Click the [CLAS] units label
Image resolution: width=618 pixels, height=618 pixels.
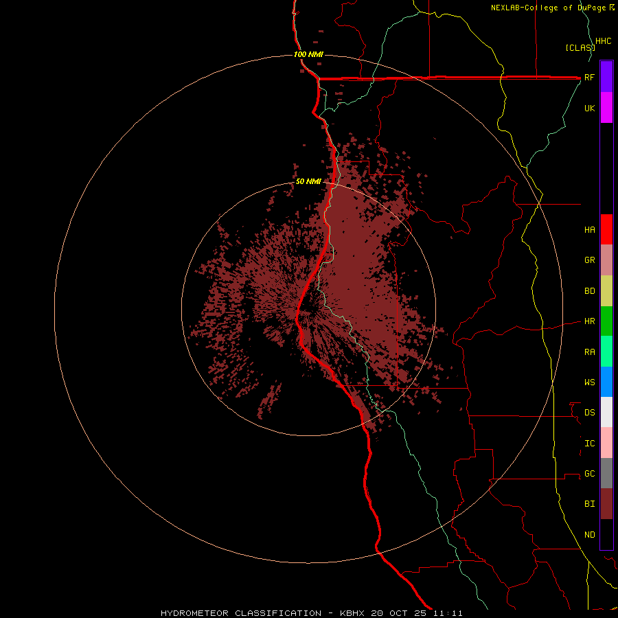[580, 47]
